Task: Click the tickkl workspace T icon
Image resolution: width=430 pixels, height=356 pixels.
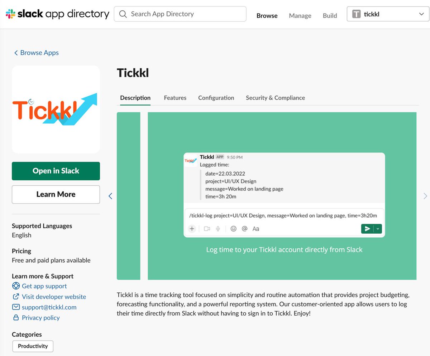Action: 356,14
